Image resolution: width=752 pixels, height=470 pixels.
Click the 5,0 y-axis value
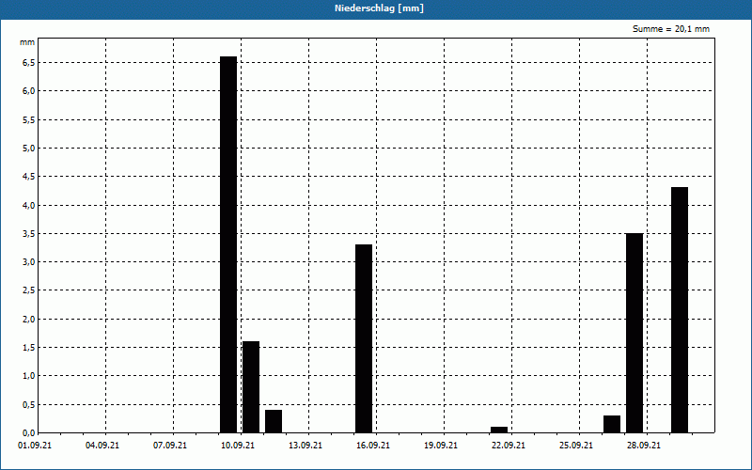pyautogui.click(x=29, y=149)
